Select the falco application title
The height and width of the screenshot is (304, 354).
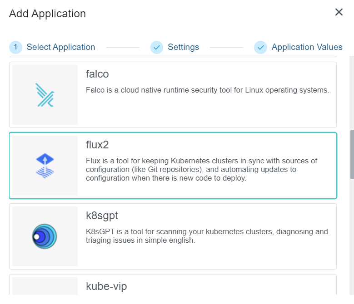(x=97, y=74)
